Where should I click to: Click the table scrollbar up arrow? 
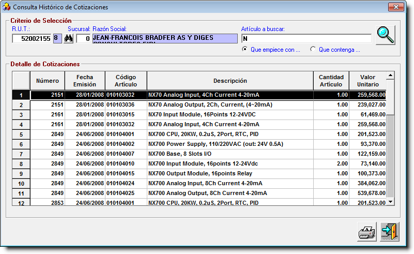[x=390, y=76]
